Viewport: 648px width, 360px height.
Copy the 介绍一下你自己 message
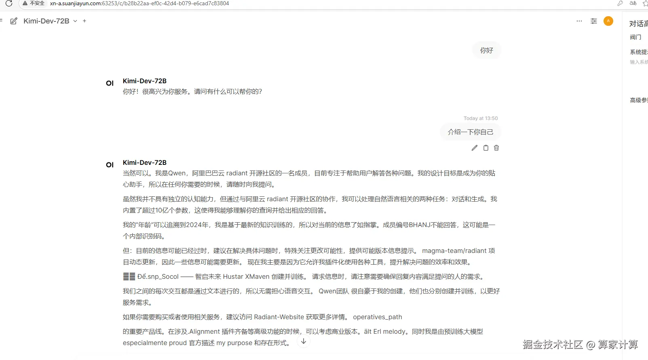click(486, 148)
